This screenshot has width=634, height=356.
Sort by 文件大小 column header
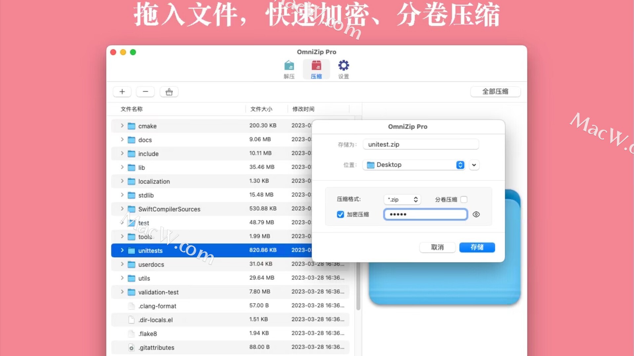tap(261, 109)
